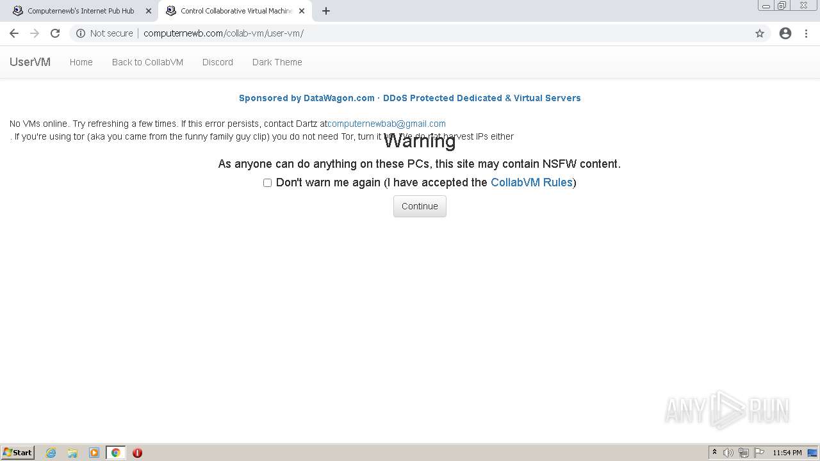Open a new browser tab
820x461 pixels.
click(326, 11)
